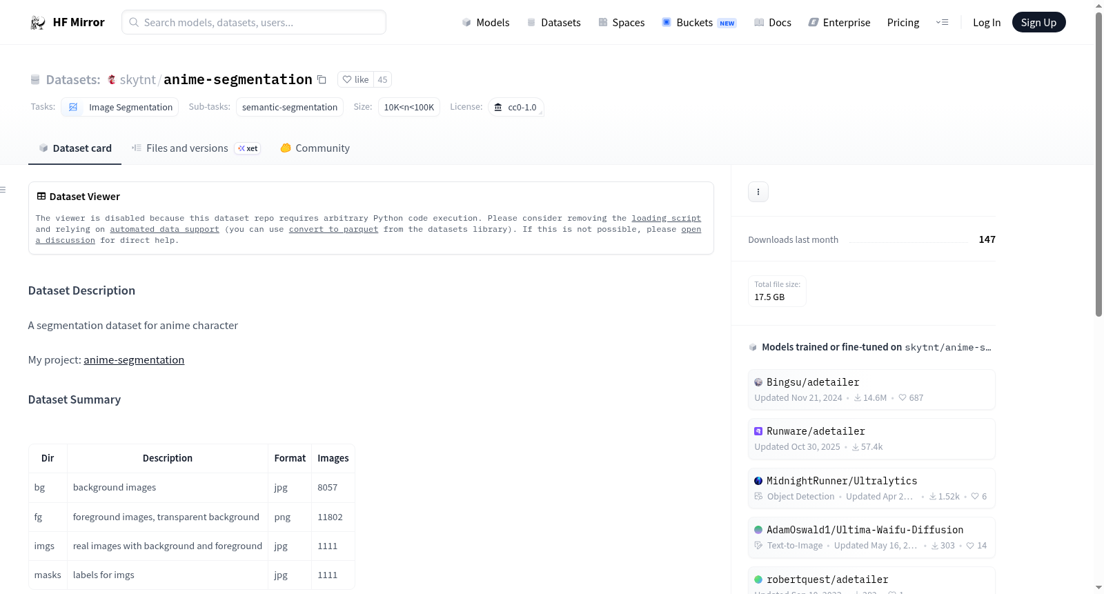
Task: Copy dataset name with the copy icon
Action: click(x=322, y=79)
